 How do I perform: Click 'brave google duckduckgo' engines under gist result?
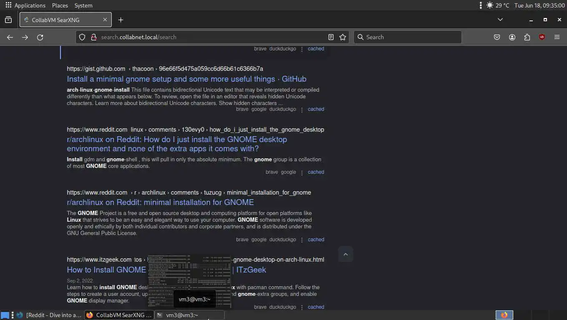(x=266, y=109)
